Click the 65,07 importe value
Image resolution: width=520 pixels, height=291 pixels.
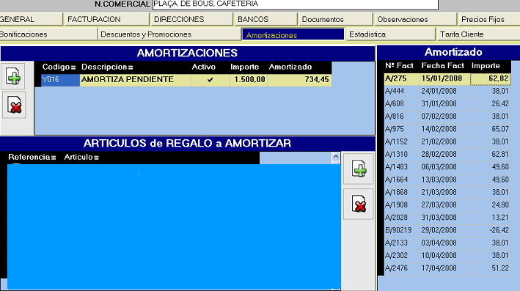click(x=500, y=129)
